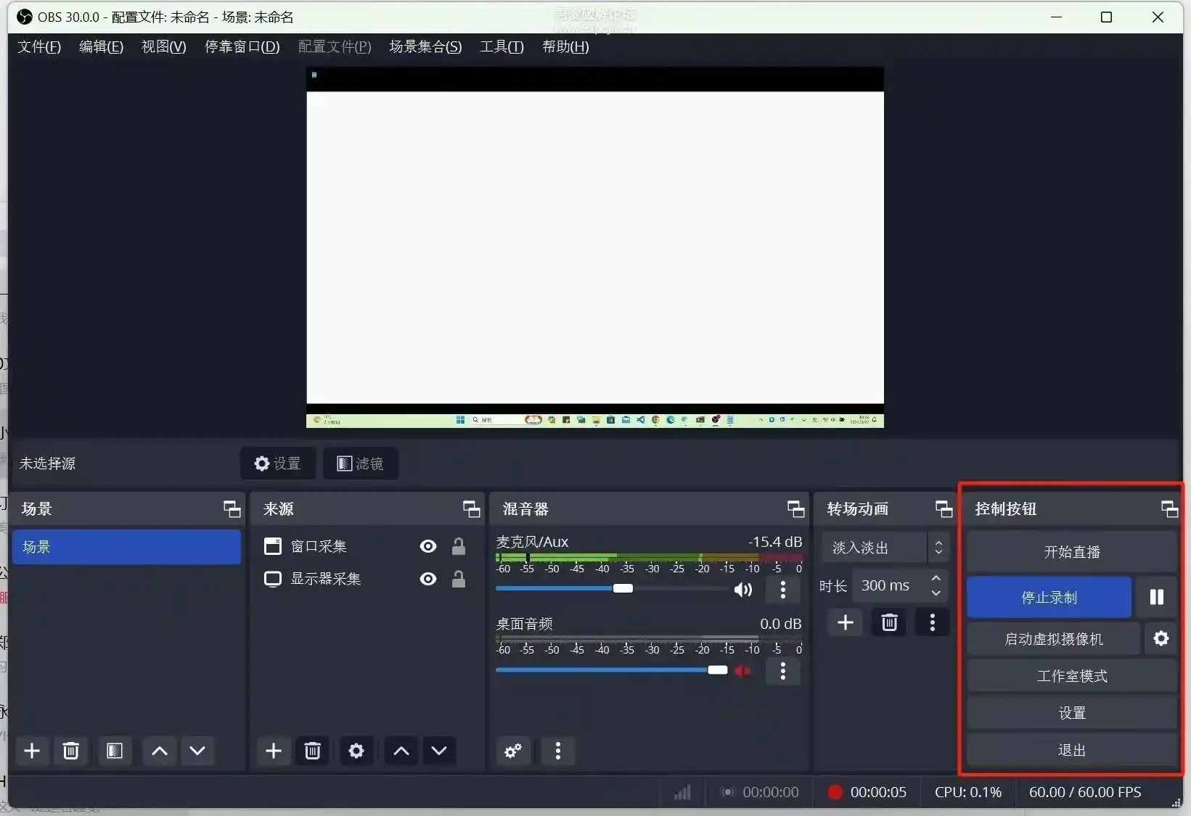Viewport: 1191px width, 816px height.
Task: Click the 开始直播 button
Action: 1071,551
